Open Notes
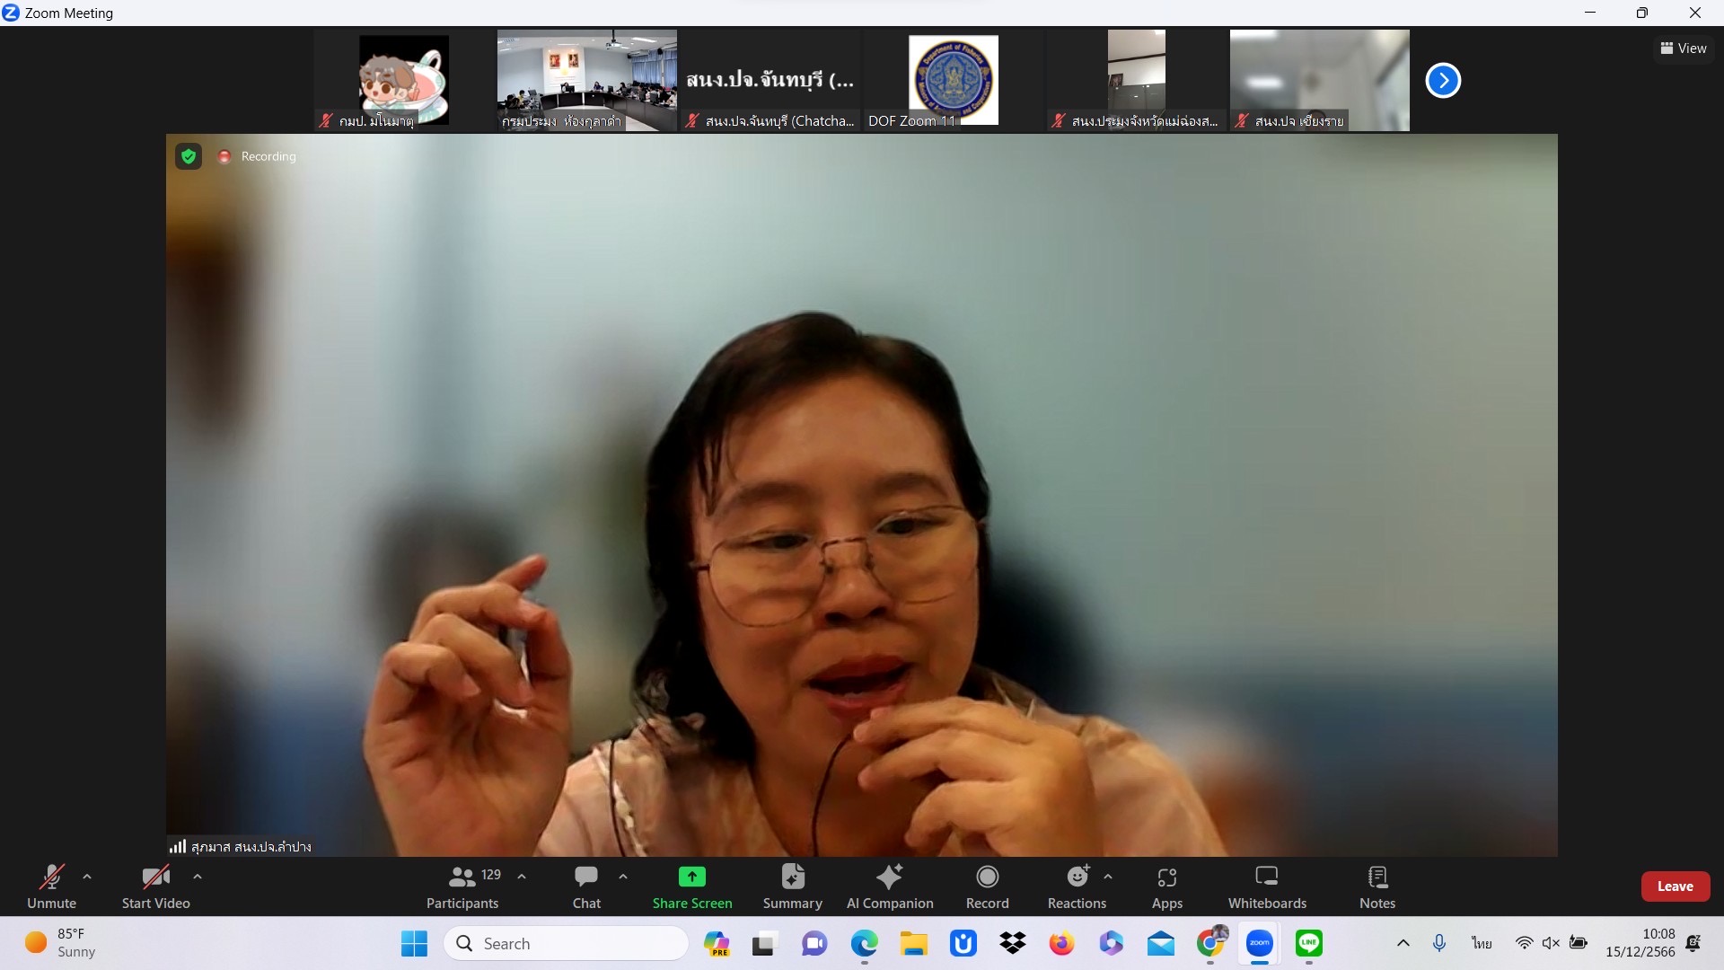This screenshot has width=1724, height=970. pyautogui.click(x=1377, y=886)
